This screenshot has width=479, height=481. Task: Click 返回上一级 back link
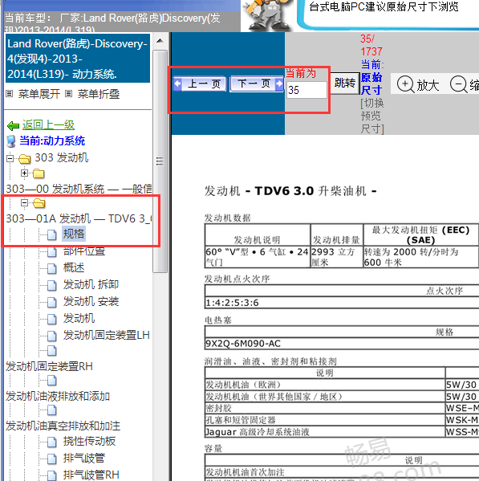pyautogui.click(x=48, y=124)
